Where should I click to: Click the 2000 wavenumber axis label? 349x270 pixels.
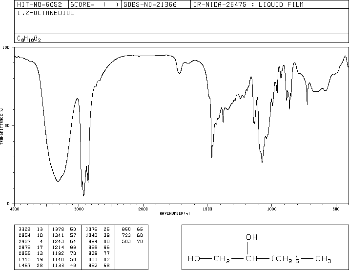143,209
